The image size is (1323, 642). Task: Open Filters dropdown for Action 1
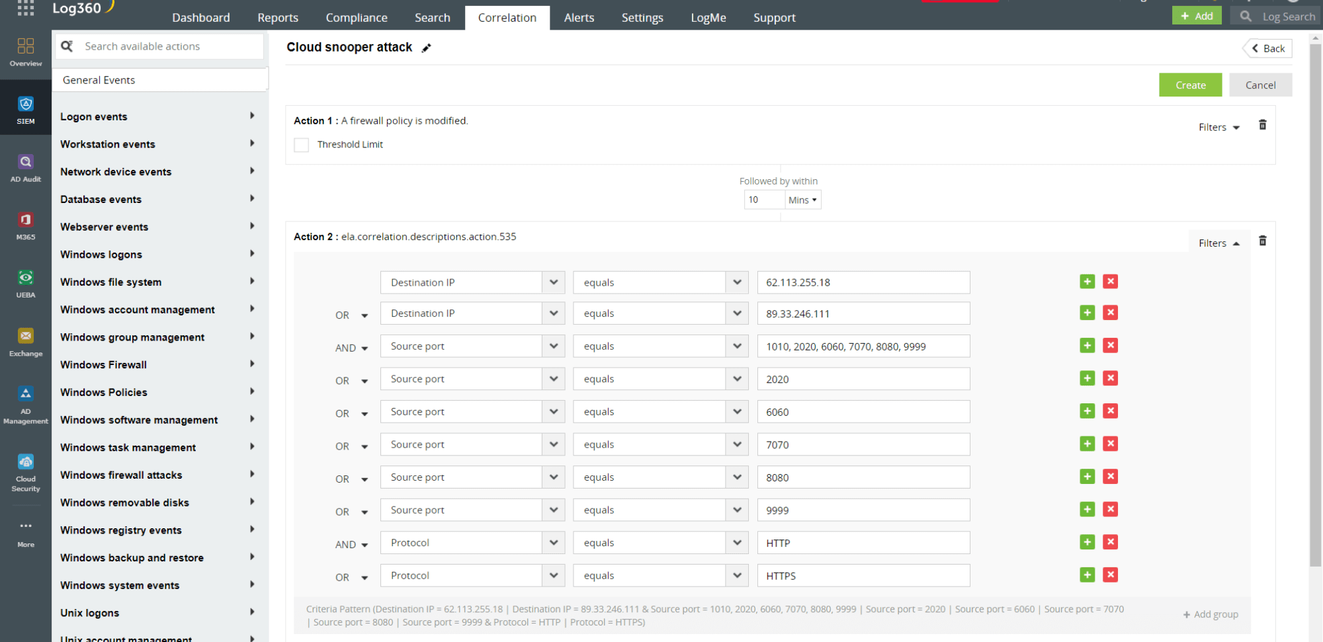(1218, 127)
